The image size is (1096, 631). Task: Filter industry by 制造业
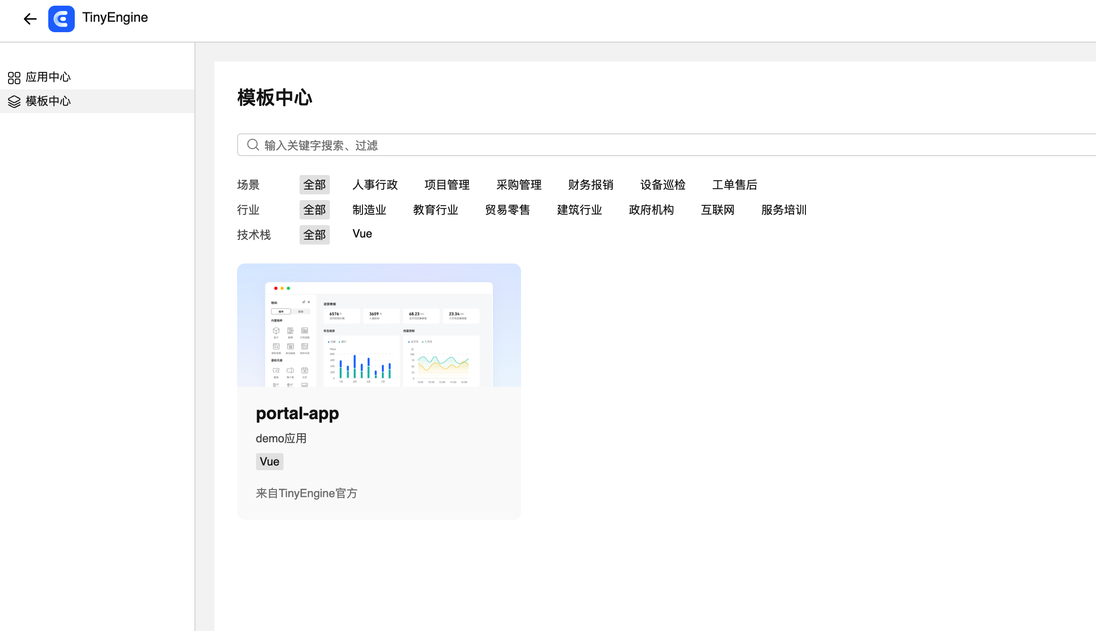[x=369, y=210]
